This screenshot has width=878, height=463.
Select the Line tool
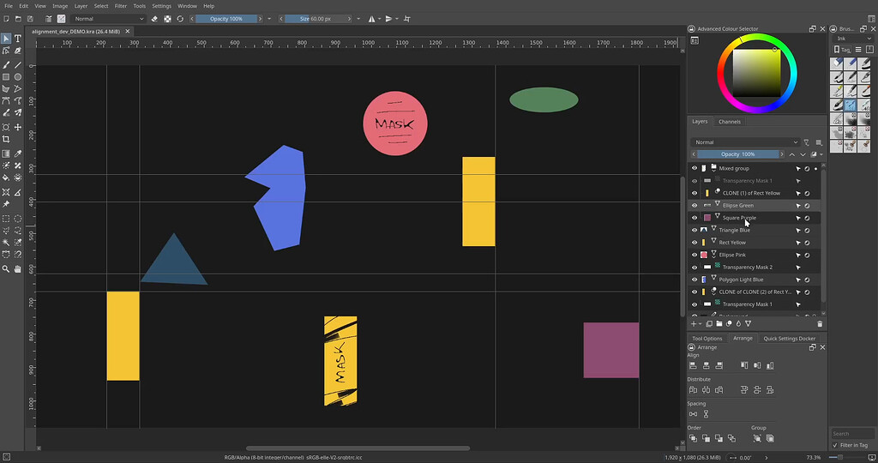18,65
